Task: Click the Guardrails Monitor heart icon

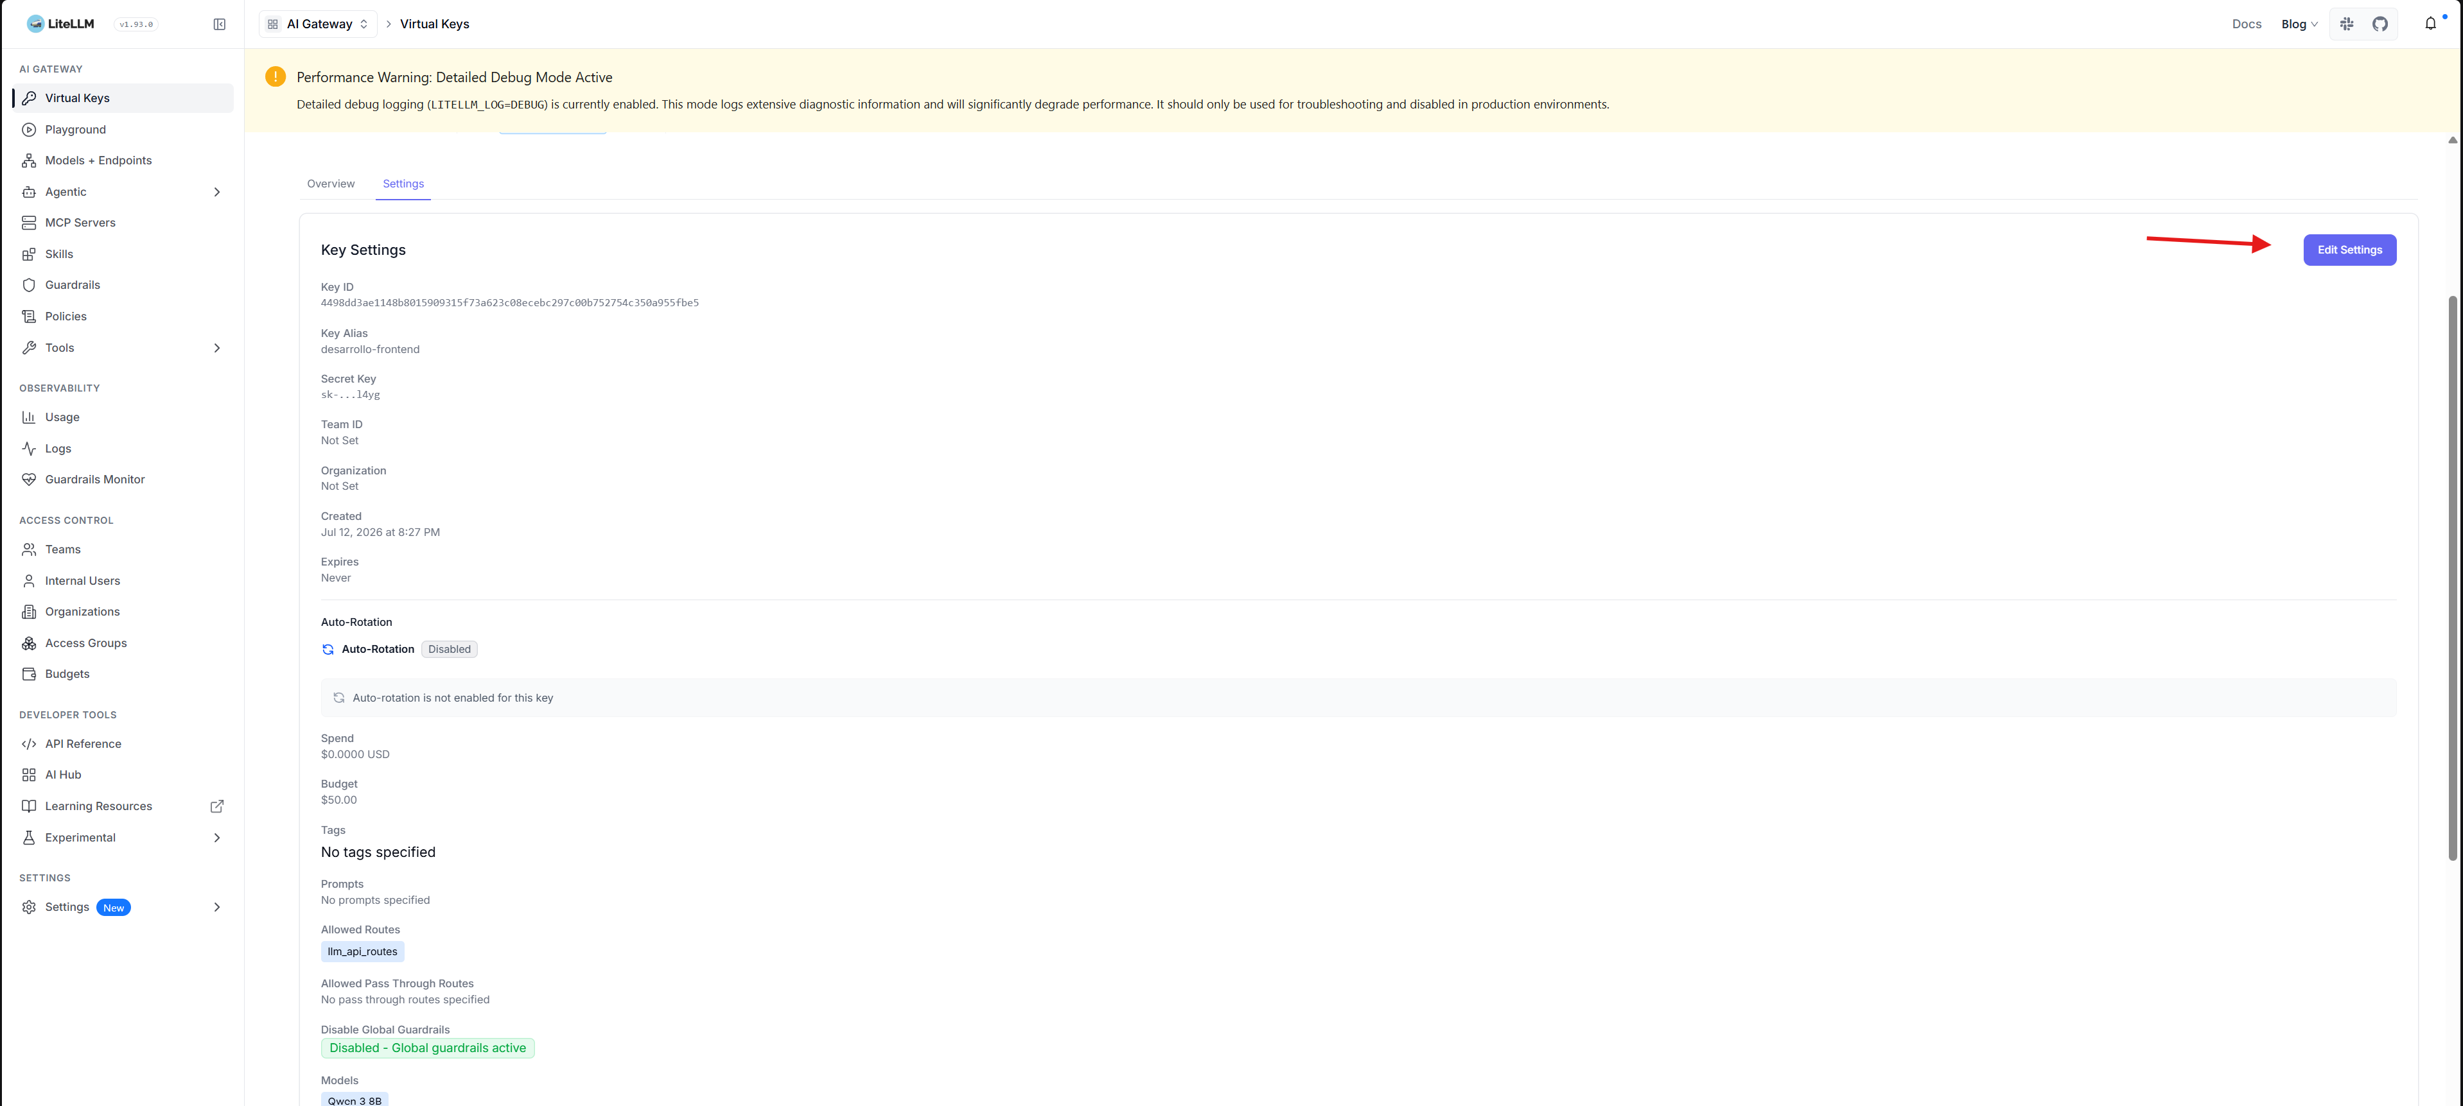Action: click(x=29, y=480)
